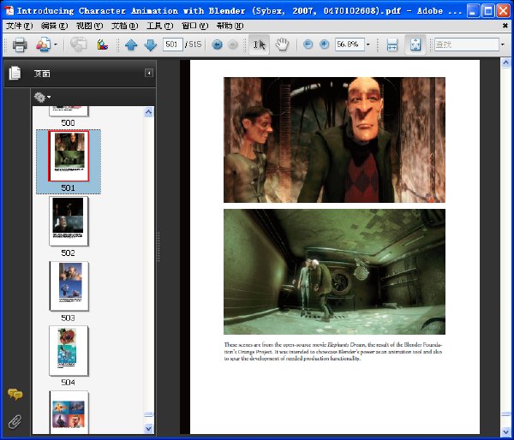Open the find options dropdown arrow
This screenshot has height=440, width=514.
pos(503,45)
